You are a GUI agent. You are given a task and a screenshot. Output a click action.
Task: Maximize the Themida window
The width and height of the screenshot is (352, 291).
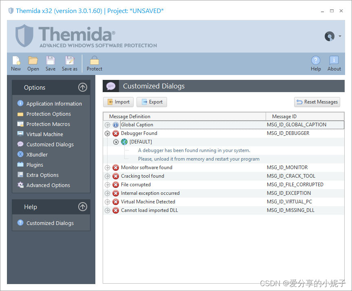332,11
